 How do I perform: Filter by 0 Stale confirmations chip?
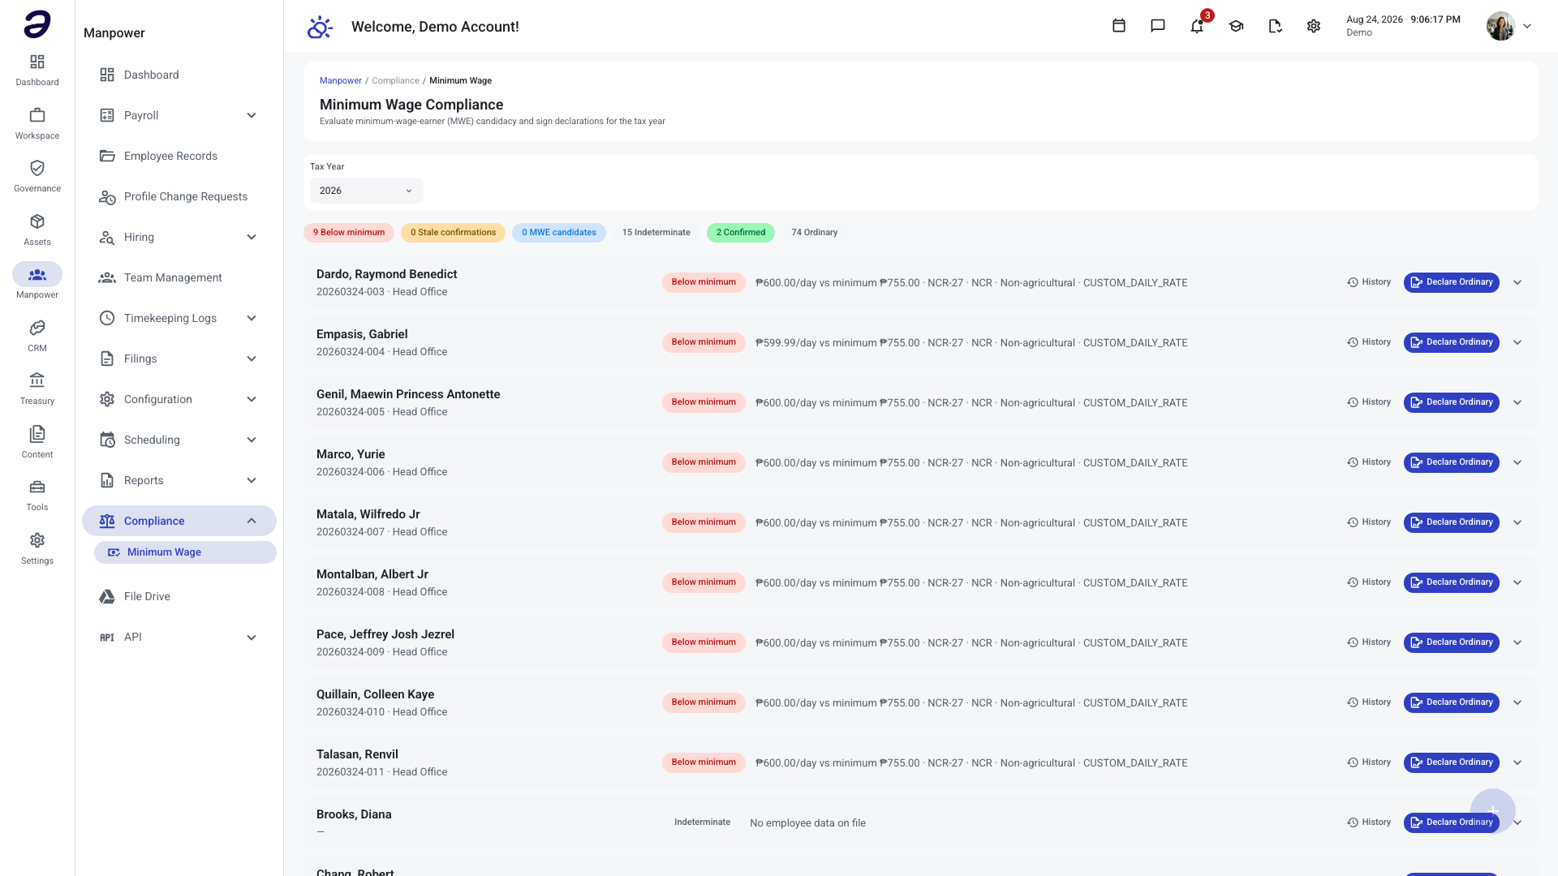tap(453, 233)
